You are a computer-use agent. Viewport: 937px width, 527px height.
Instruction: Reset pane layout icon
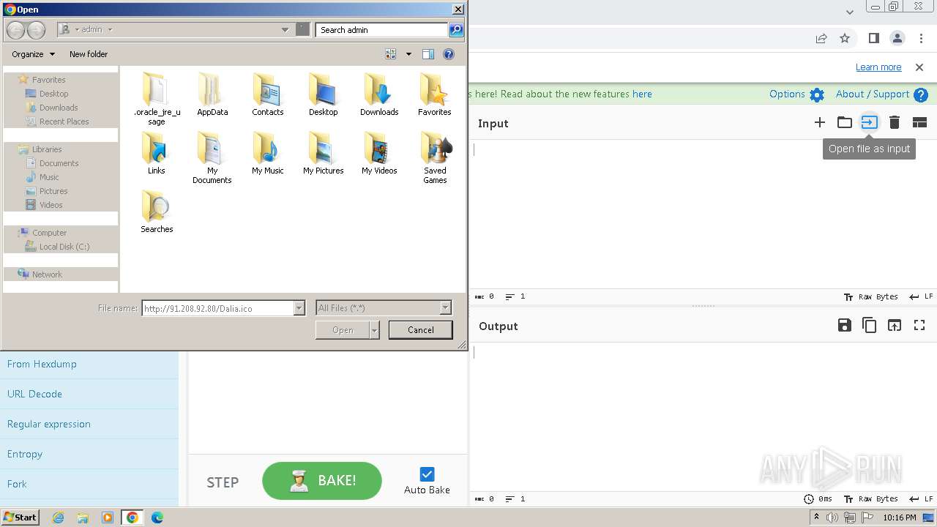click(x=919, y=122)
